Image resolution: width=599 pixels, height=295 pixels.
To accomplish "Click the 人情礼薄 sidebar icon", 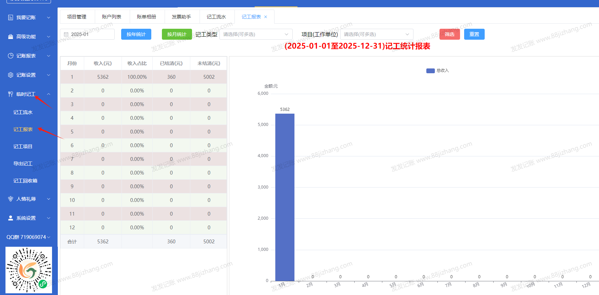I will click(11, 199).
